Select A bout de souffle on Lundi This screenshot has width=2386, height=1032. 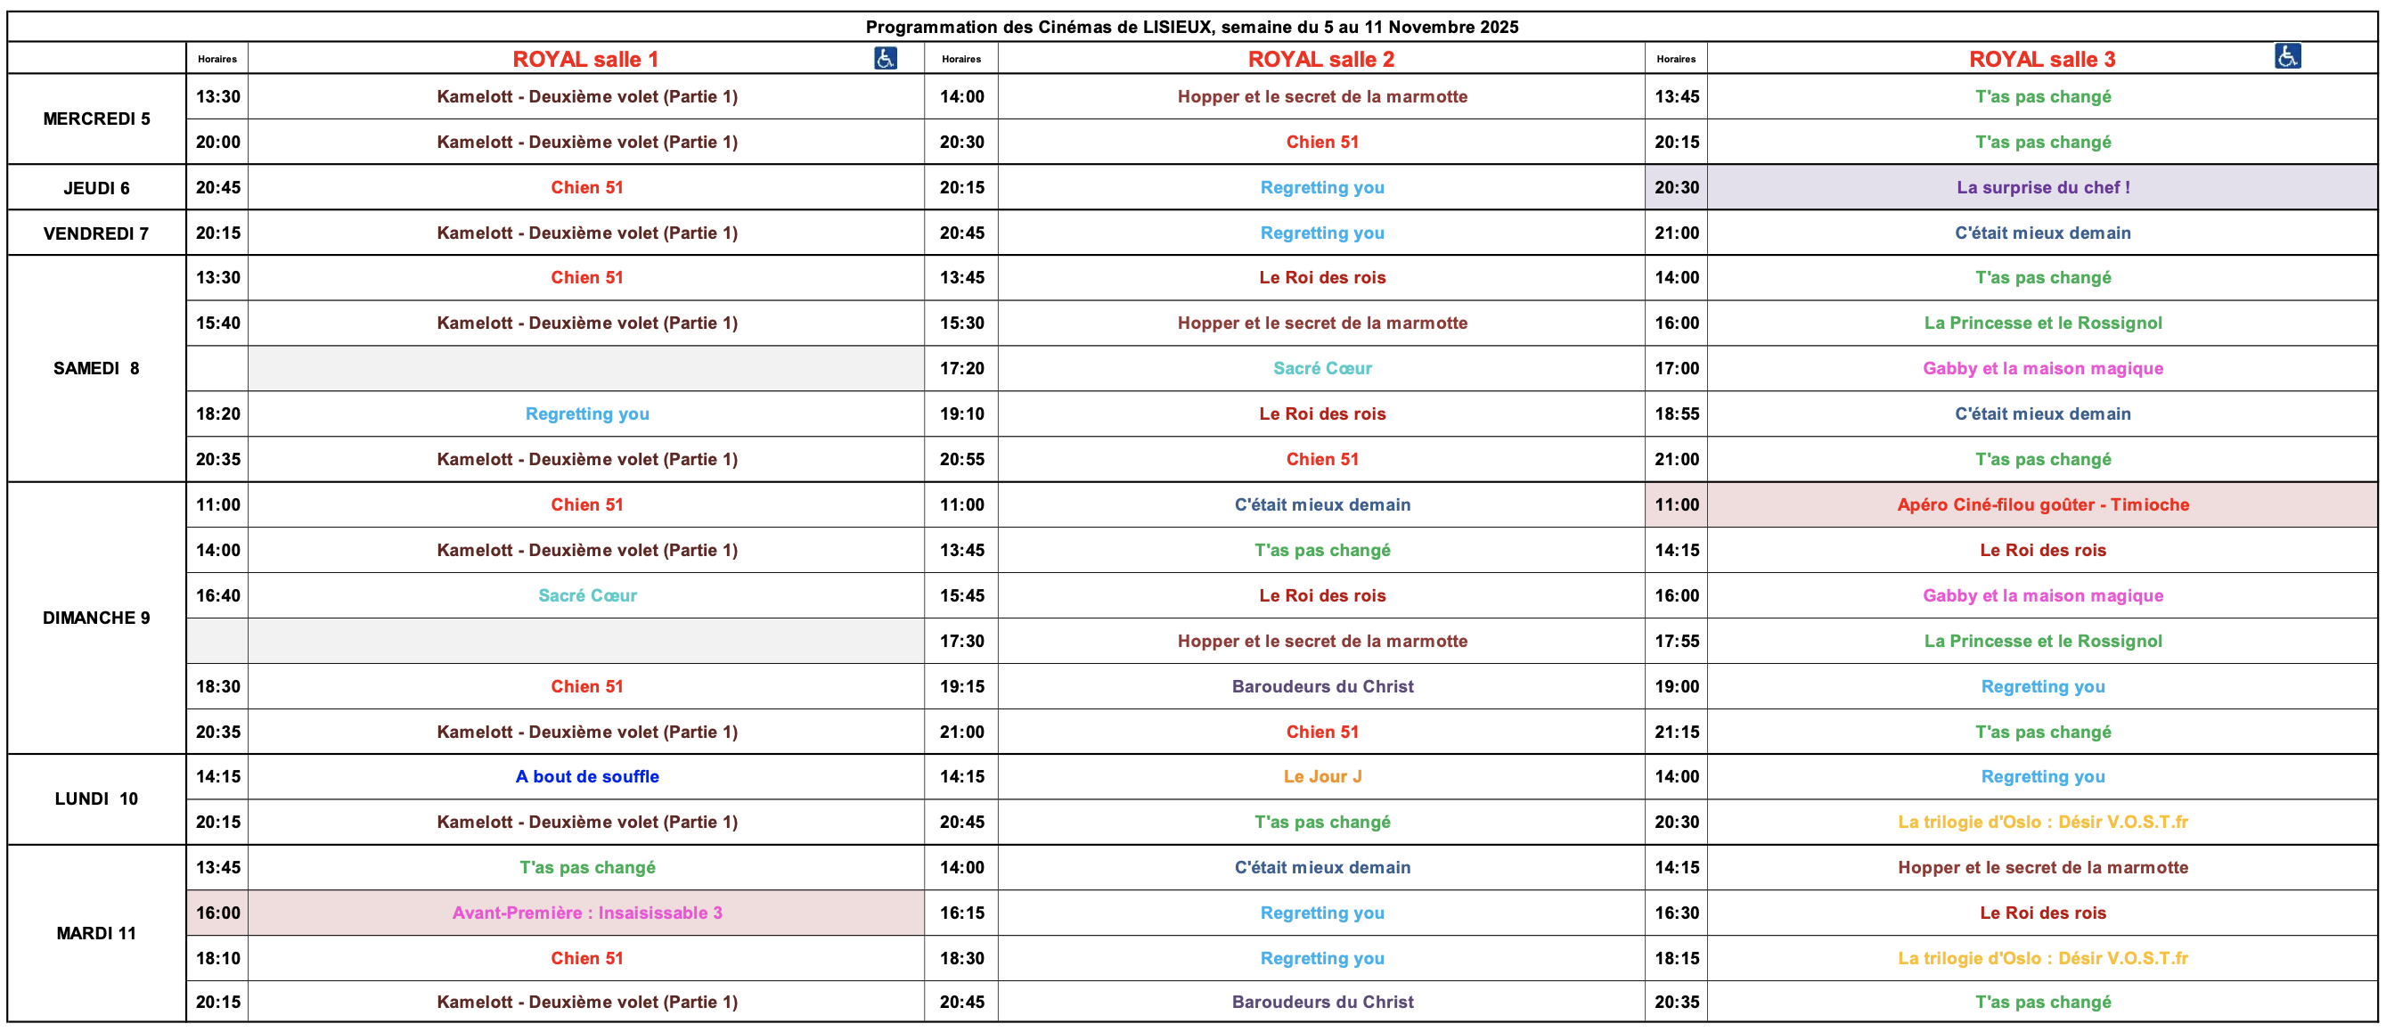pos(586,776)
